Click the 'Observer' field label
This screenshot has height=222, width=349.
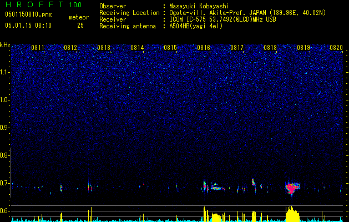coord(113,6)
